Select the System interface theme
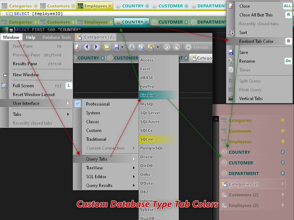This screenshot has width=294, height=220. 93,113
